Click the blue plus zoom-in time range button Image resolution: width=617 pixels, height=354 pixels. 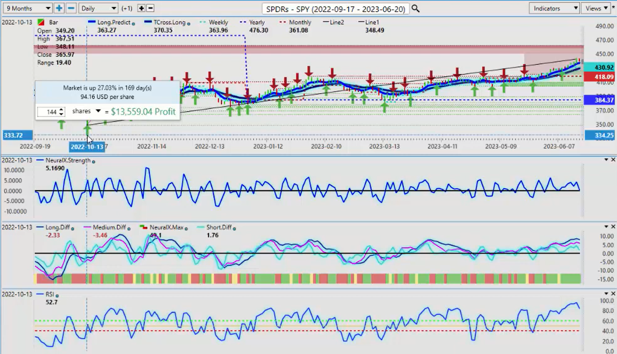[x=59, y=8]
